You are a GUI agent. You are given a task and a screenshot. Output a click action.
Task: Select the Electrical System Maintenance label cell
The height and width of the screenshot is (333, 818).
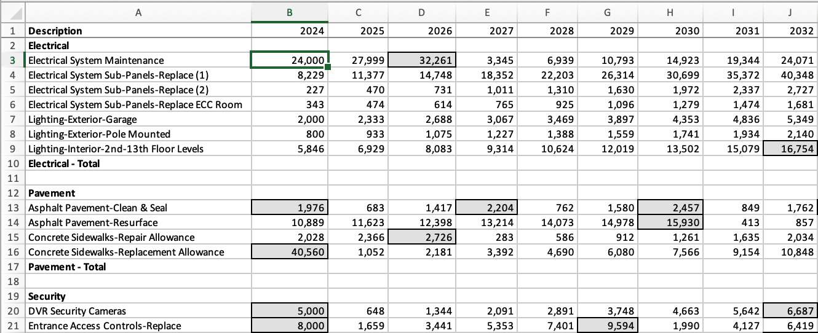coord(138,60)
